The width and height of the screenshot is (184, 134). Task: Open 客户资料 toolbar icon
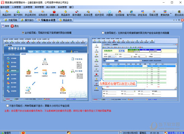click(18, 13)
